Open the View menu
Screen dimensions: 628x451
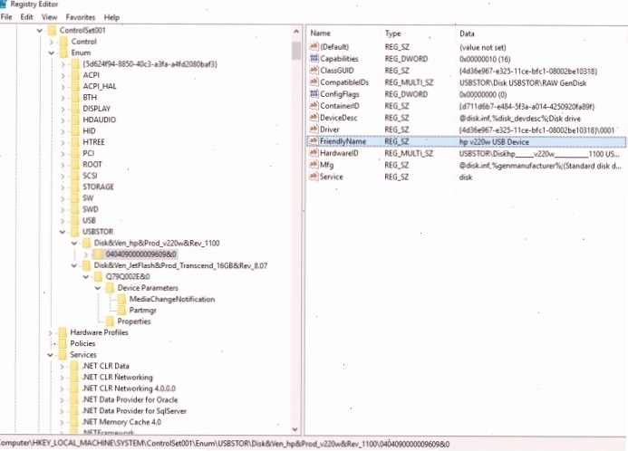49,17
